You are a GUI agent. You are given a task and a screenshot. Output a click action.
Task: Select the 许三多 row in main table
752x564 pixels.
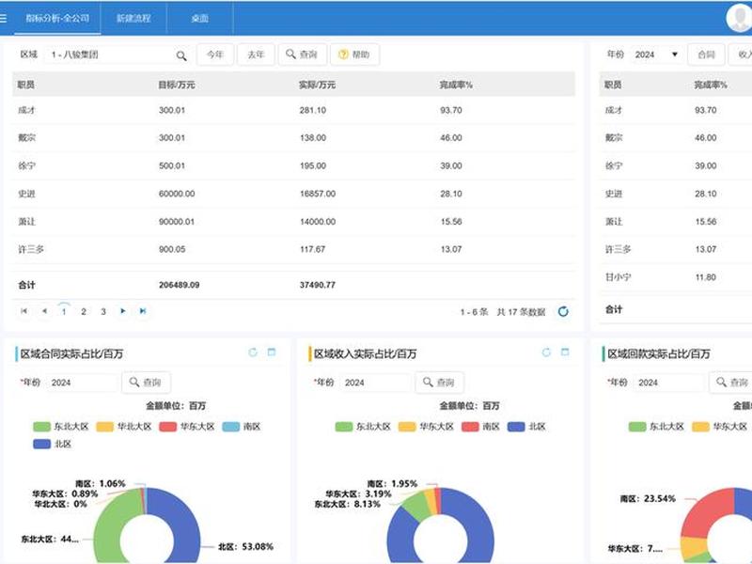coord(293,249)
